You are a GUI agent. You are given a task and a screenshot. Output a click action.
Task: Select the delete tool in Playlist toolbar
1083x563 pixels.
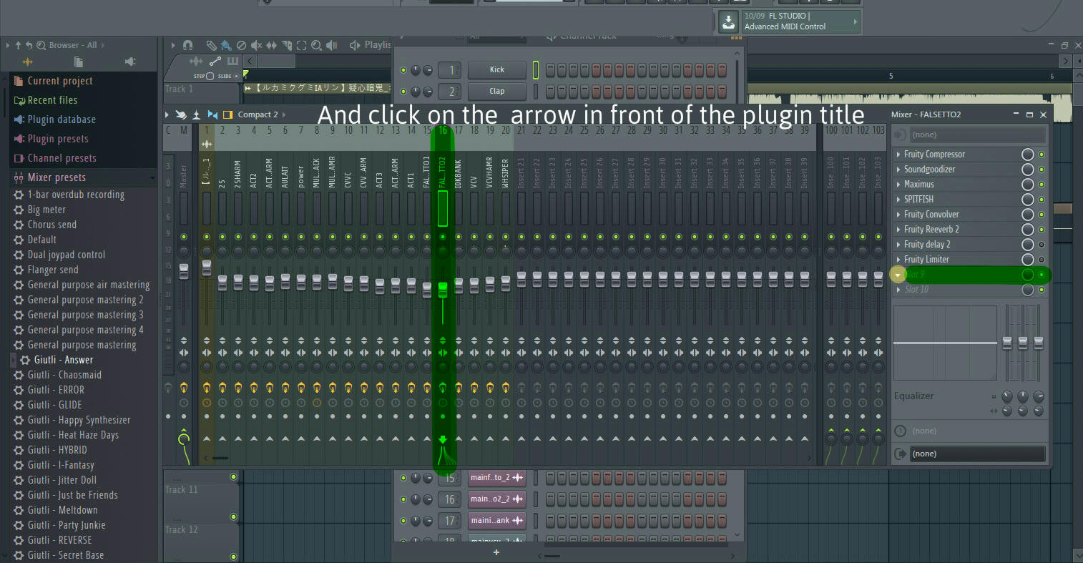click(x=241, y=45)
